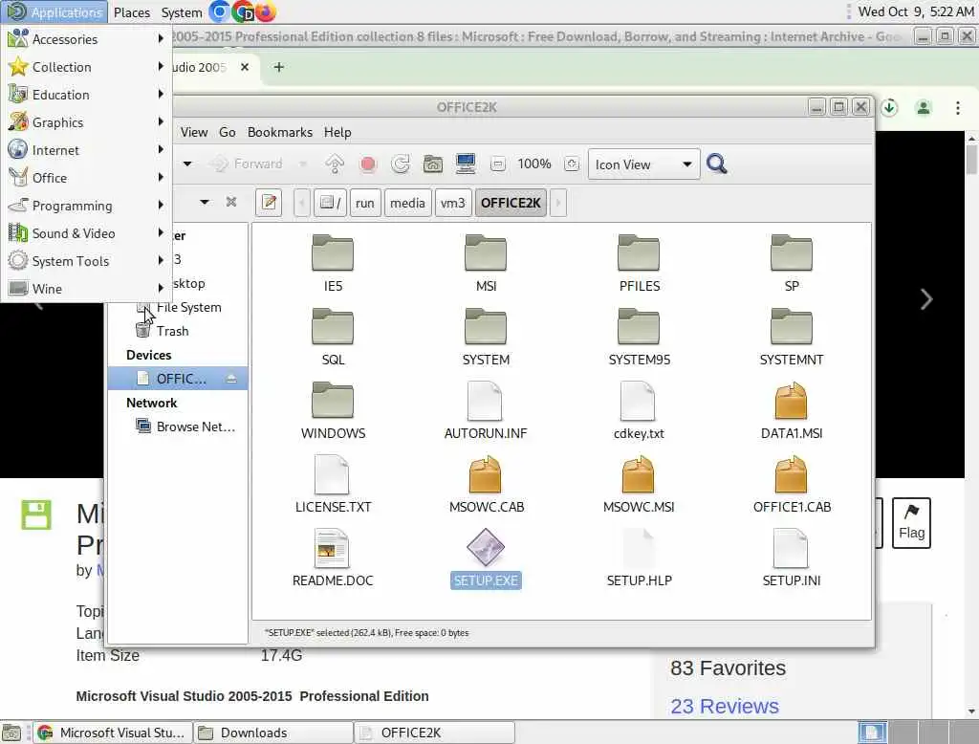Select the PFILES folder icon
The height and width of the screenshot is (744, 979).
coord(639,253)
